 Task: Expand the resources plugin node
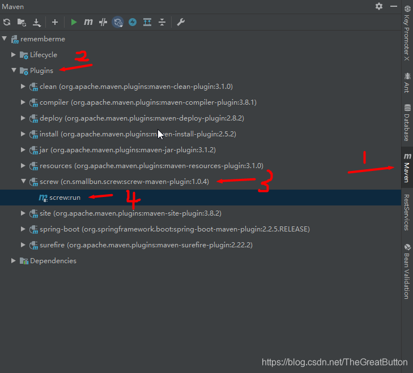pyautogui.click(x=23, y=166)
